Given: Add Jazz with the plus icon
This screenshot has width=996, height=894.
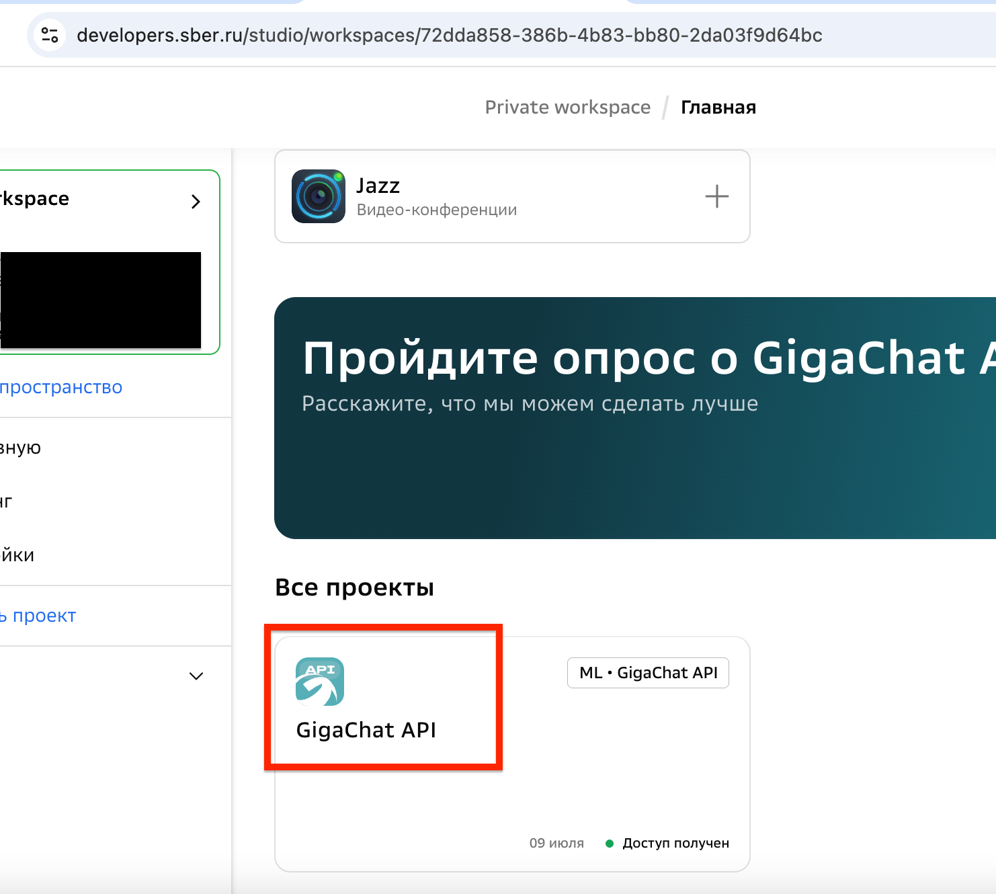Looking at the screenshot, I should (717, 196).
